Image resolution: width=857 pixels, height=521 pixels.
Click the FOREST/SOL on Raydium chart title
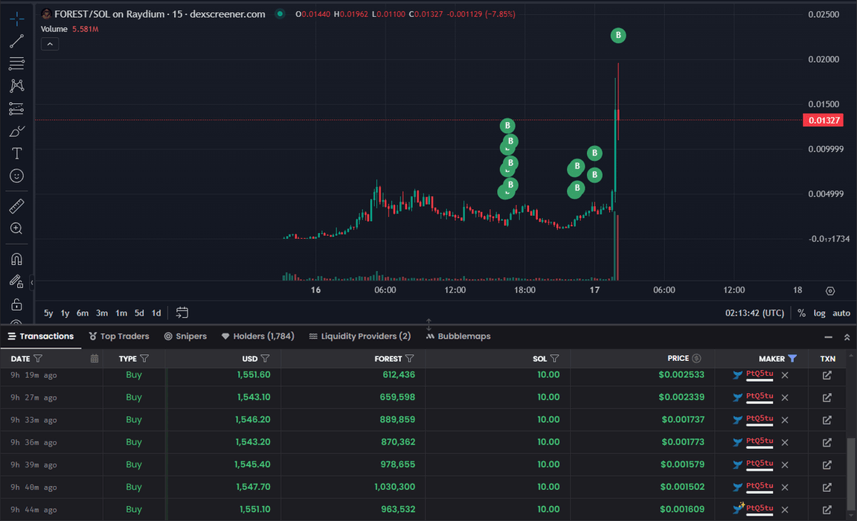coord(160,14)
